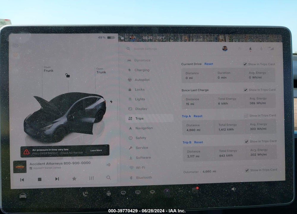Tap the Open Frunk button

pos(48,69)
